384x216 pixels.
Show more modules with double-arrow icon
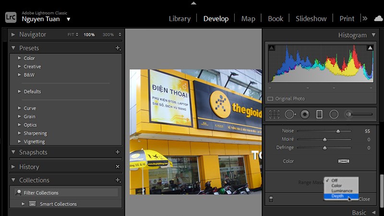(365, 19)
